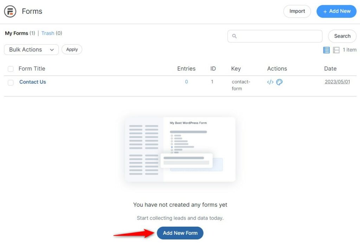Sort by the ID column header

[213, 69]
